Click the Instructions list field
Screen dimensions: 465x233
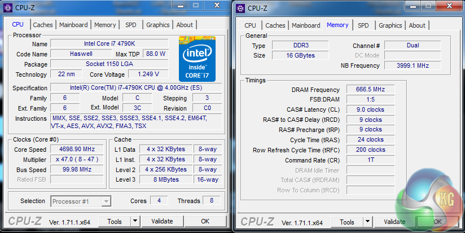tap(136, 122)
